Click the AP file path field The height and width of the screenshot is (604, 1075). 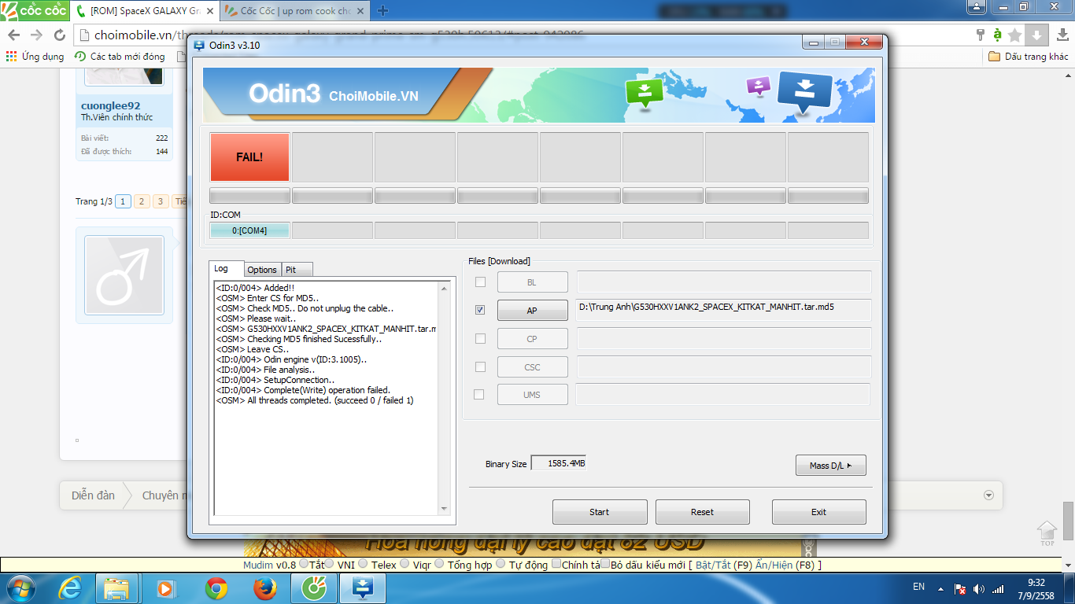(x=723, y=310)
